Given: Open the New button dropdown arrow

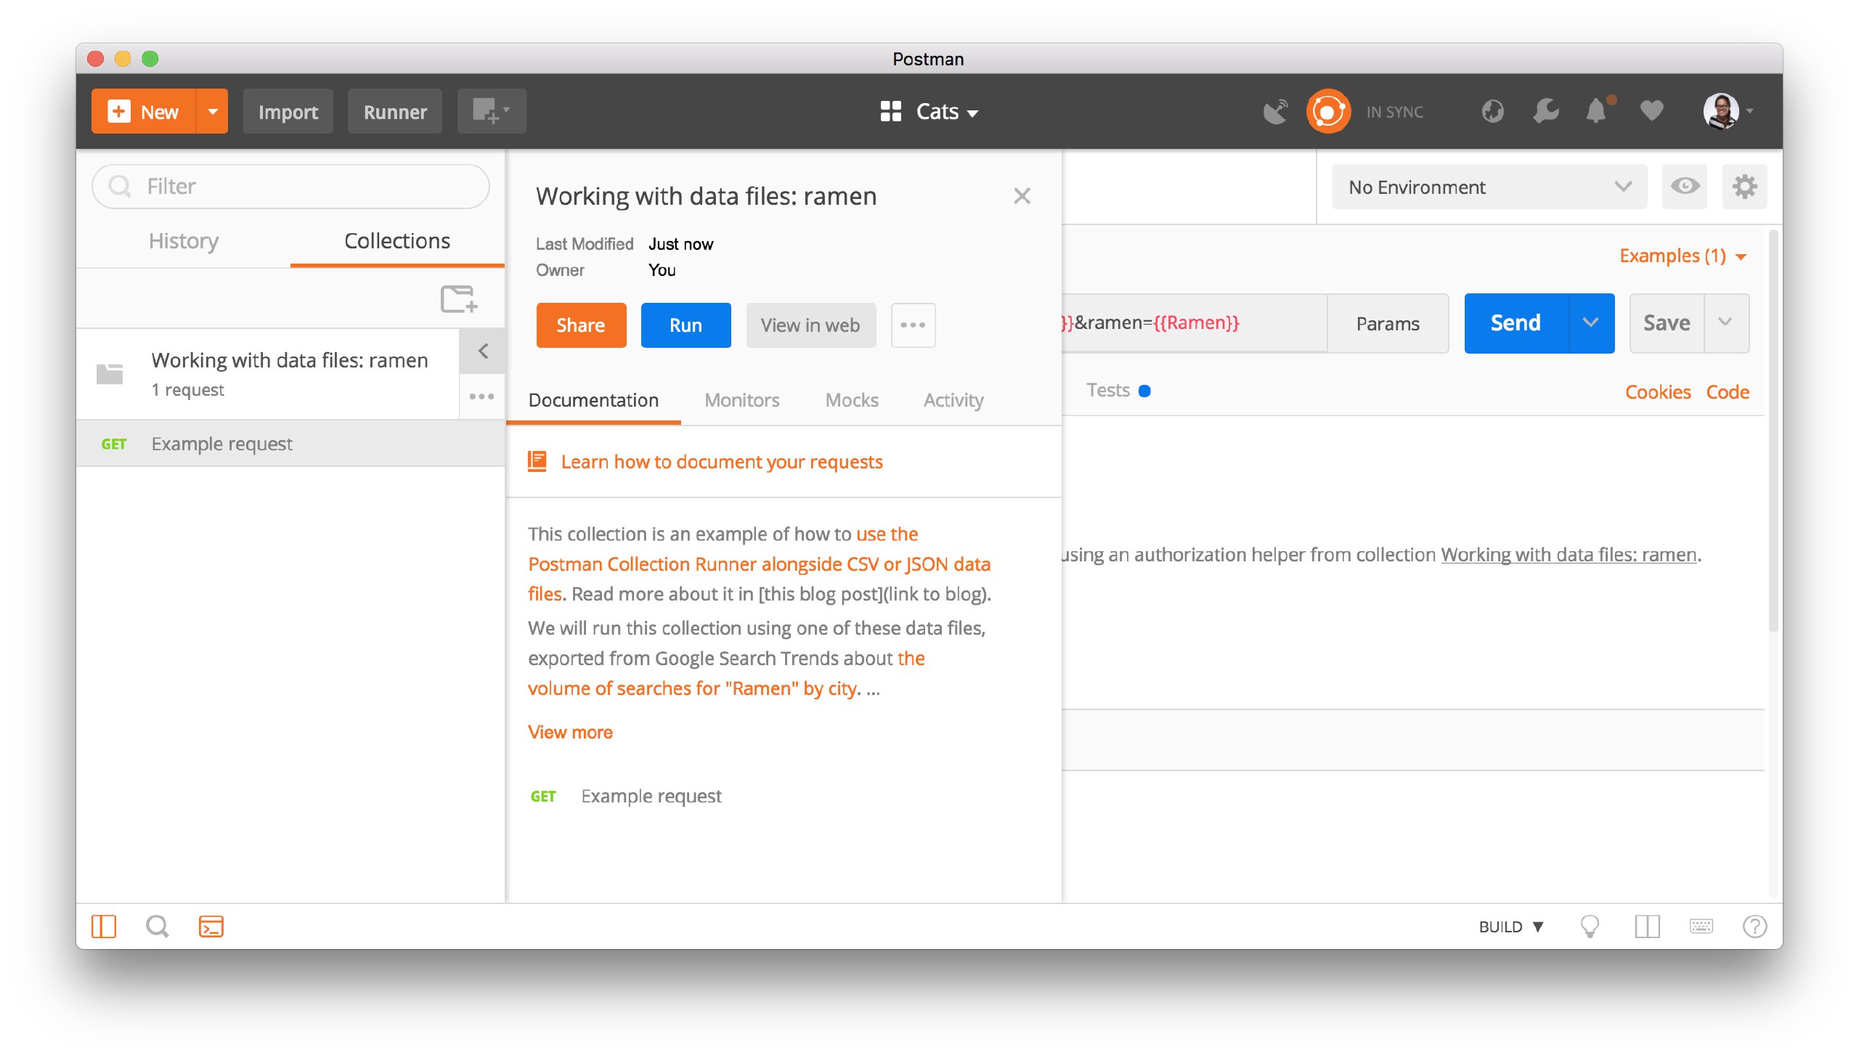Looking at the screenshot, I should pyautogui.click(x=212, y=111).
